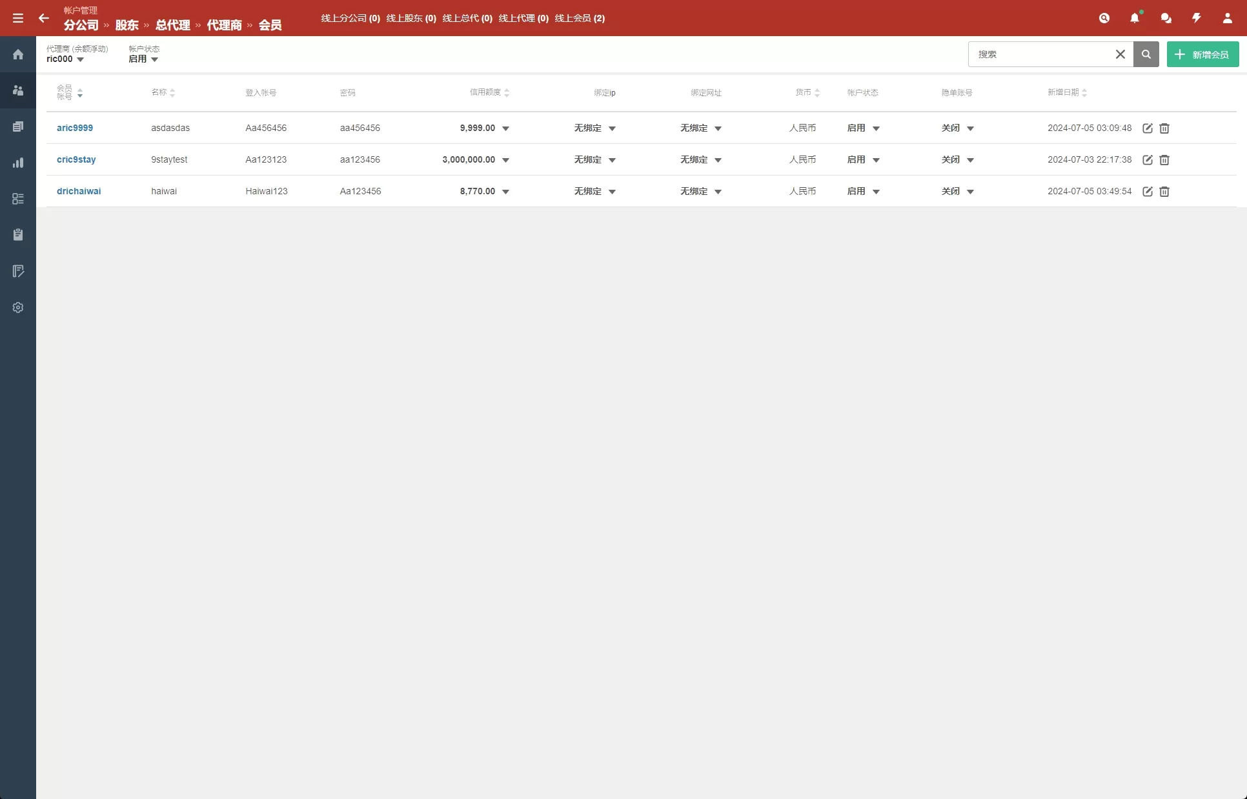This screenshot has height=799, width=1247.
Task: Open the settings gear in sidebar
Action: pos(18,307)
